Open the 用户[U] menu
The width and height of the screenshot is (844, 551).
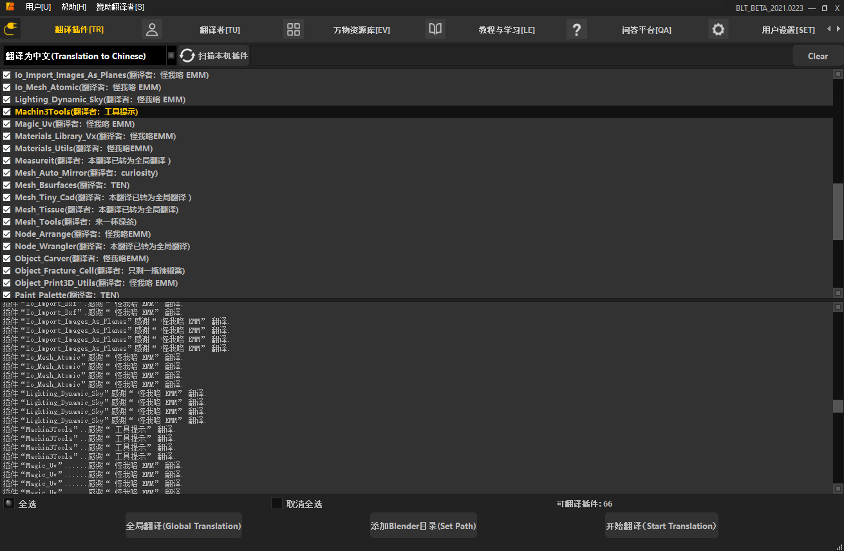tap(38, 7)
